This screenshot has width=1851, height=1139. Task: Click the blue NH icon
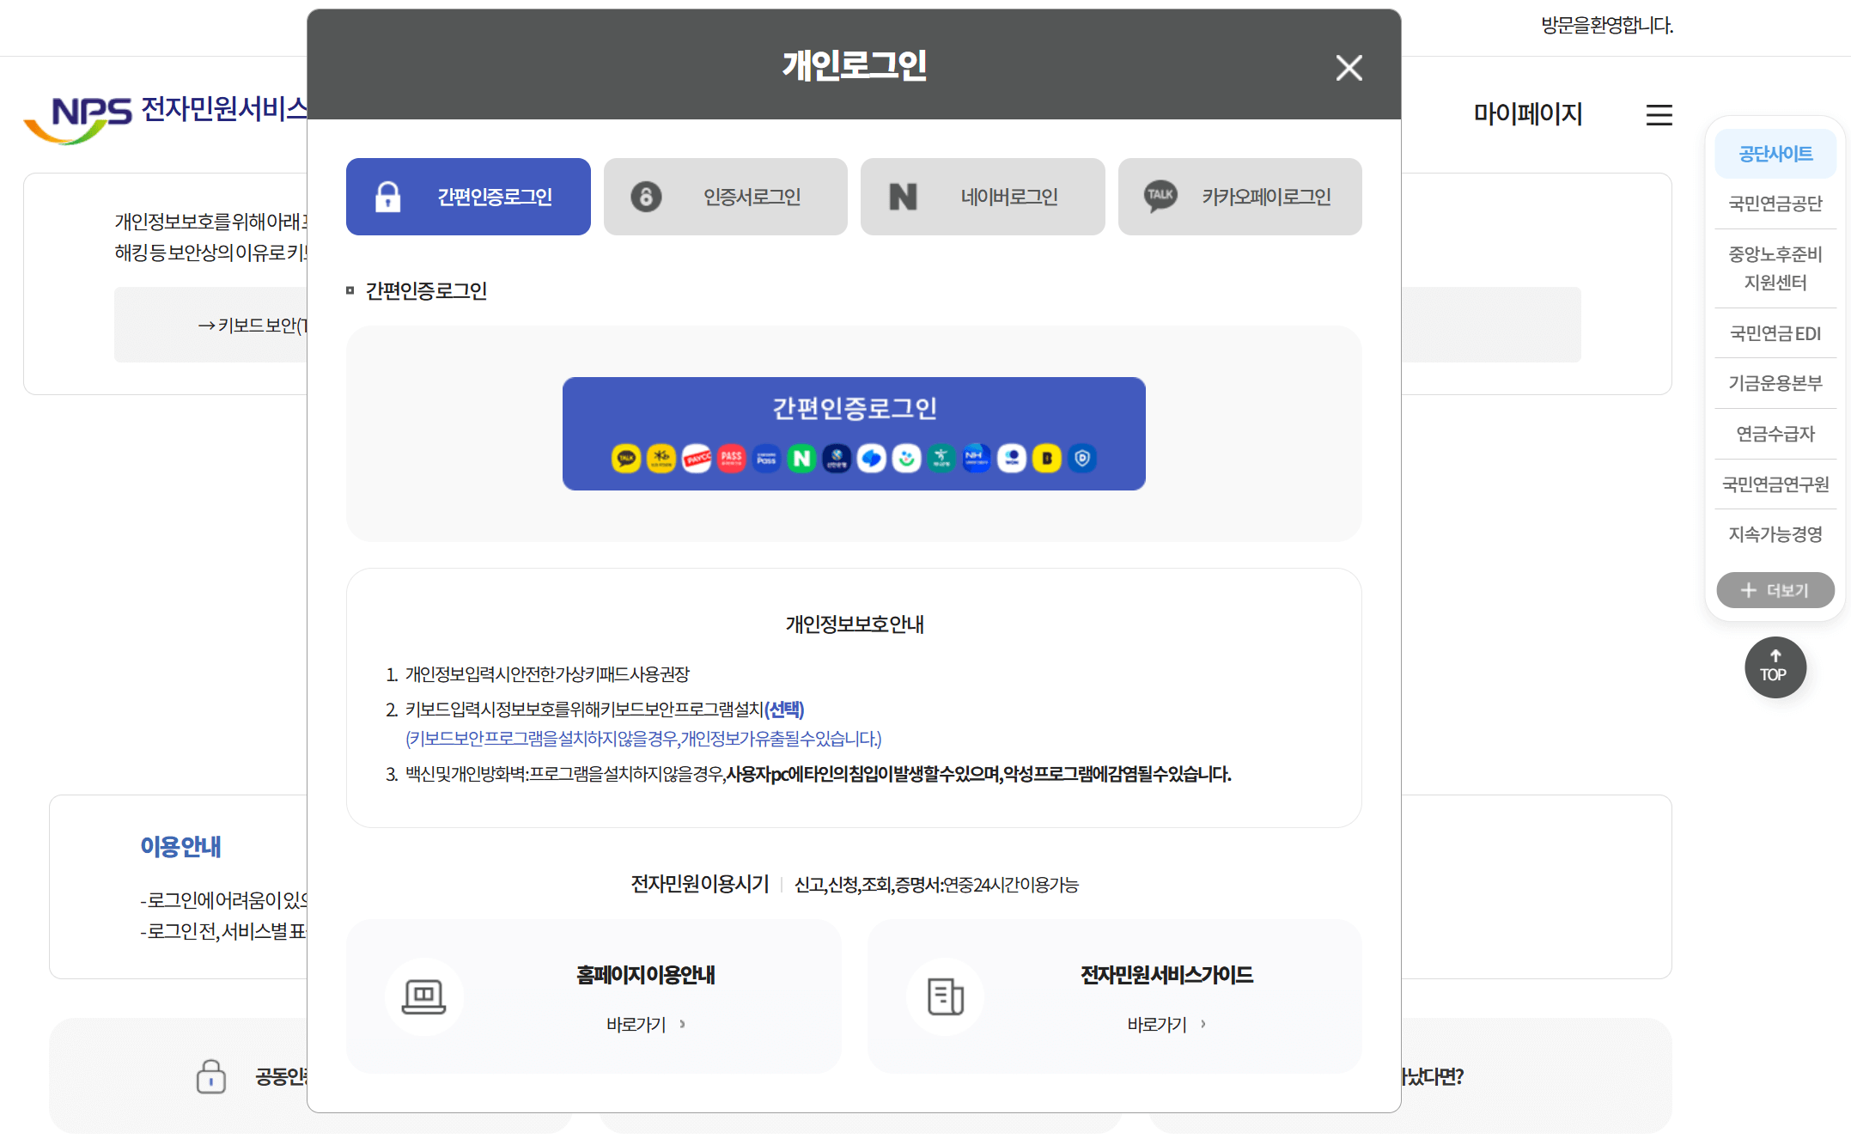[x=977, y=459]
